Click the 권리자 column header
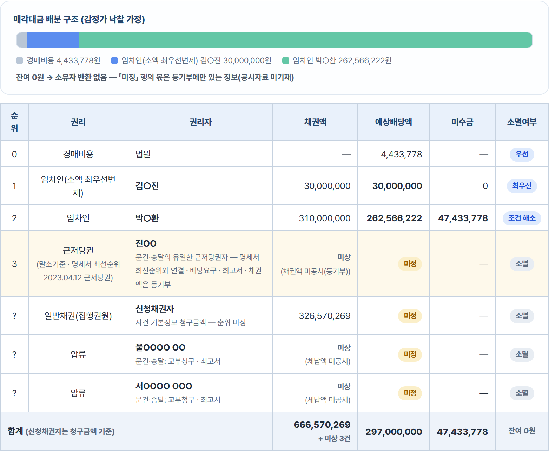Image resolution: width=549 pixels, height=451 pixels. [200, 122]
